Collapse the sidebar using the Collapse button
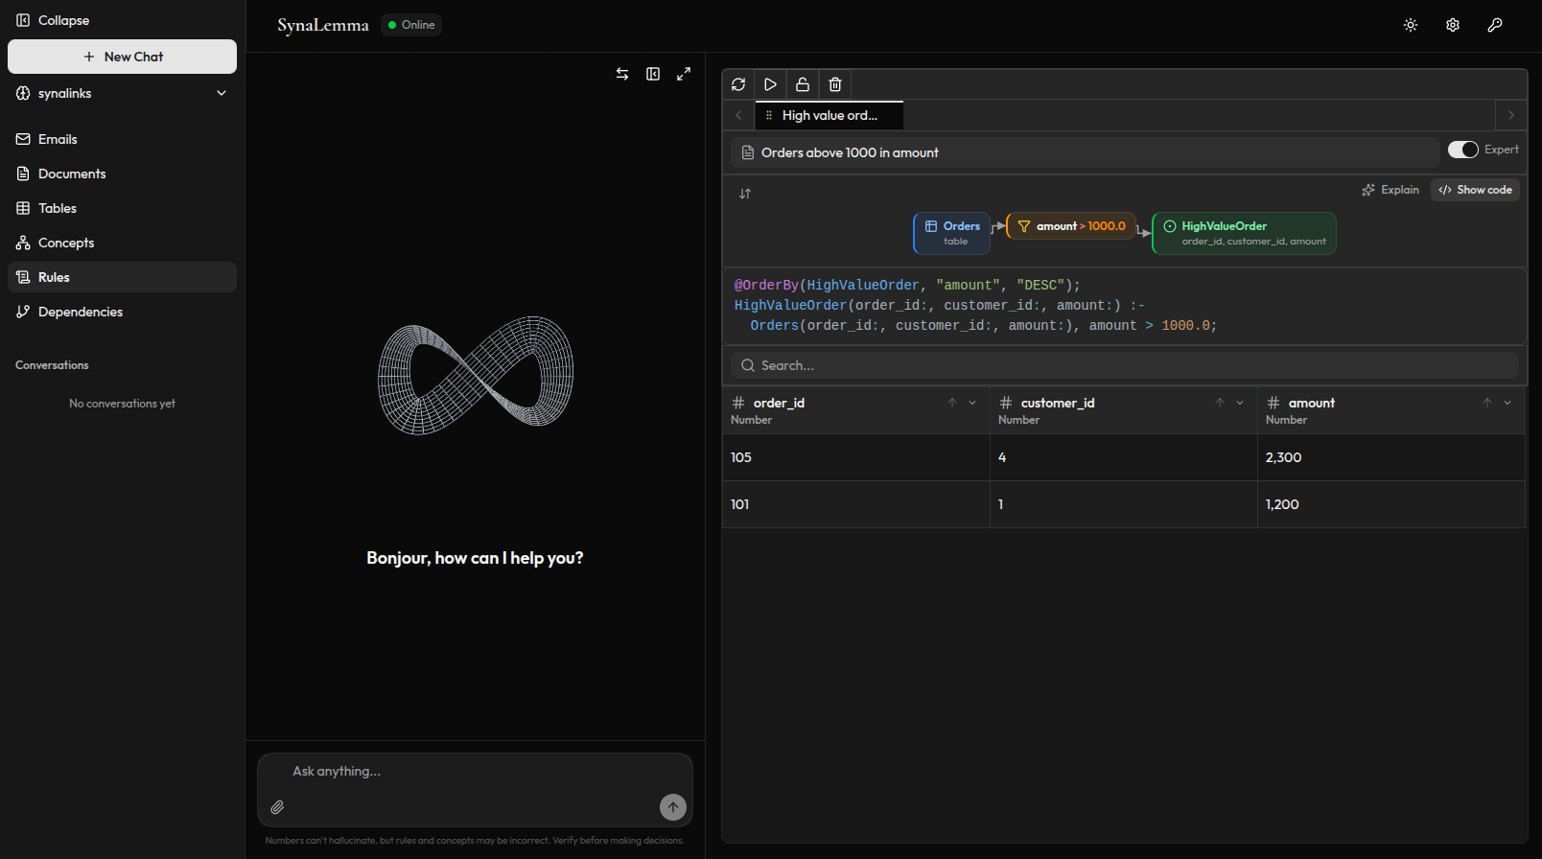 [53, 20]
